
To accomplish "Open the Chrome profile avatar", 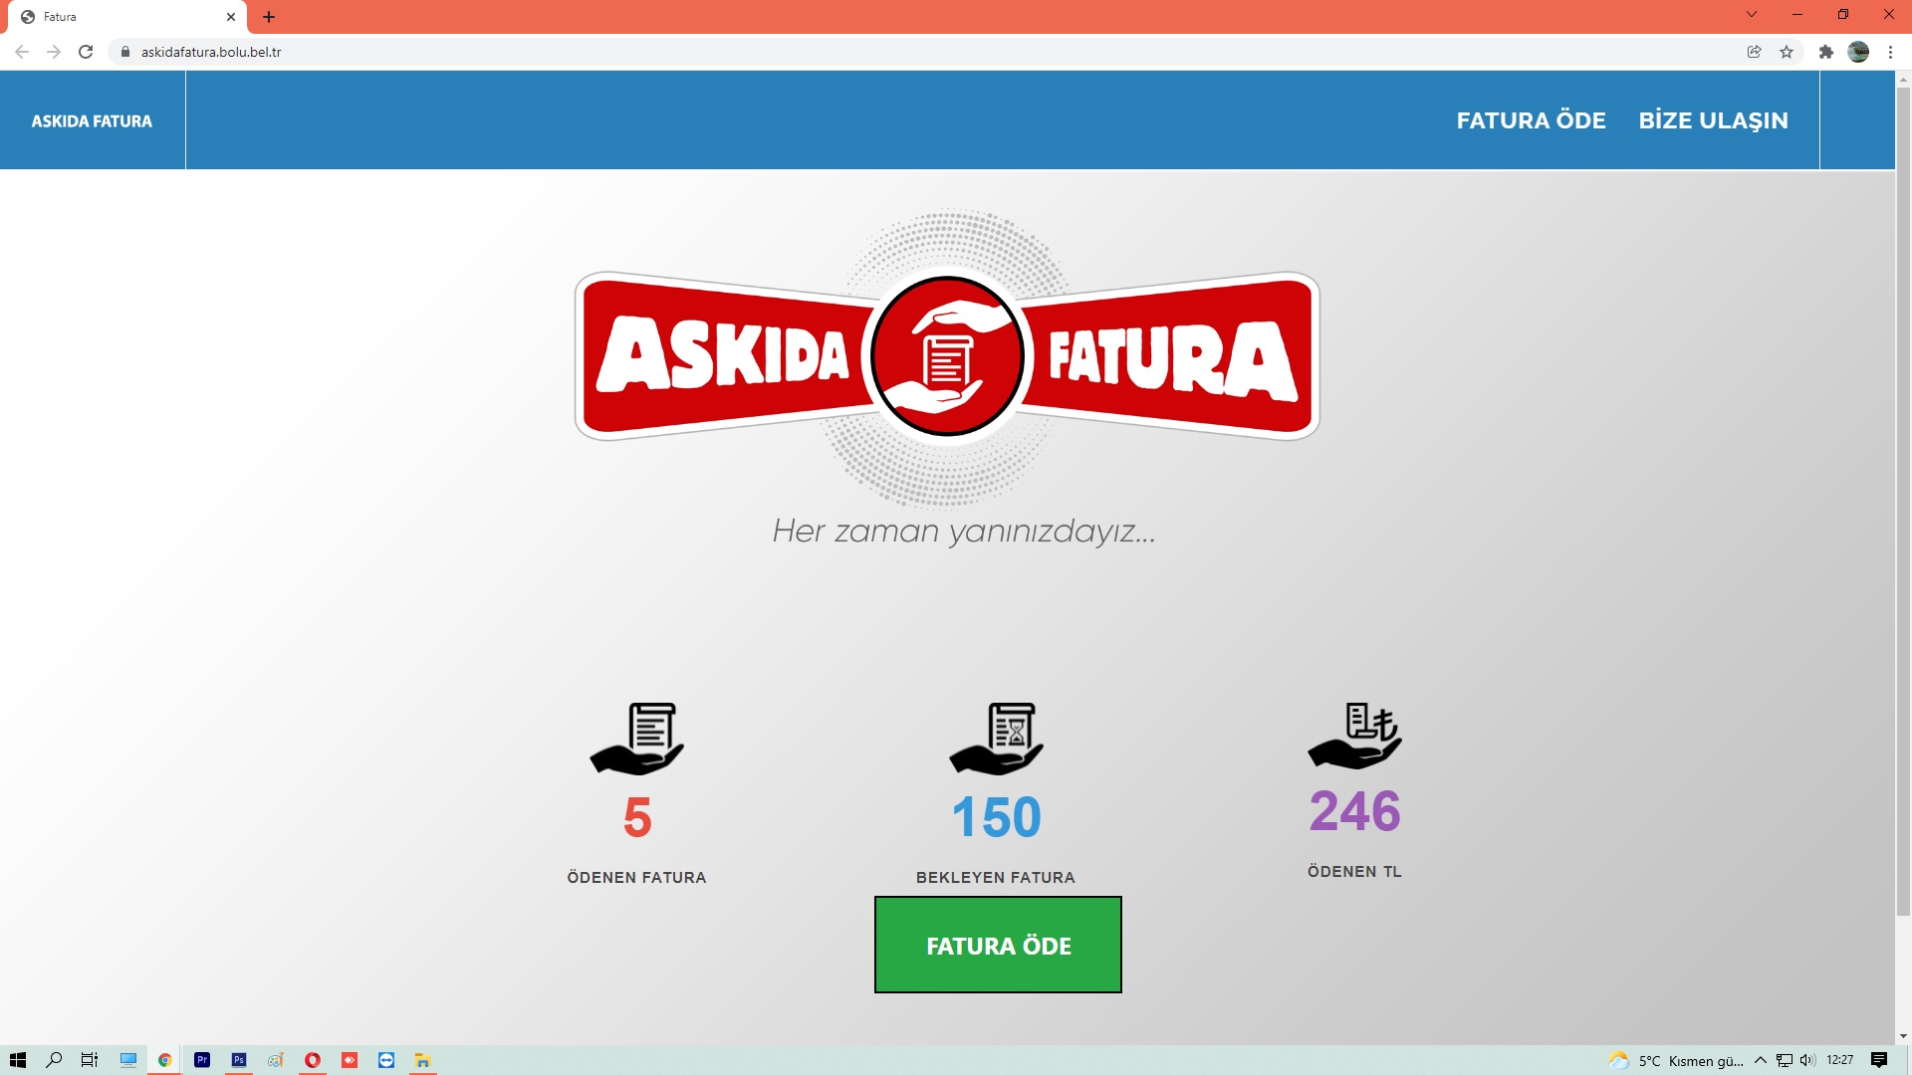I will (1858, 52).
